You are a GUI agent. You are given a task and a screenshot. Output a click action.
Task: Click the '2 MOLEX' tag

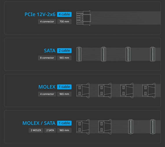pyautogui.click(x=36, y=130)
